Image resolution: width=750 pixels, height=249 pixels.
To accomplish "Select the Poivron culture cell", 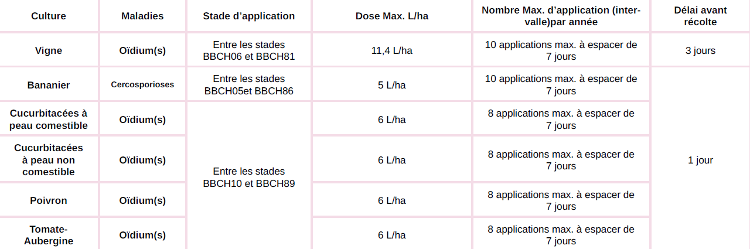I will (x=49, y=200).
